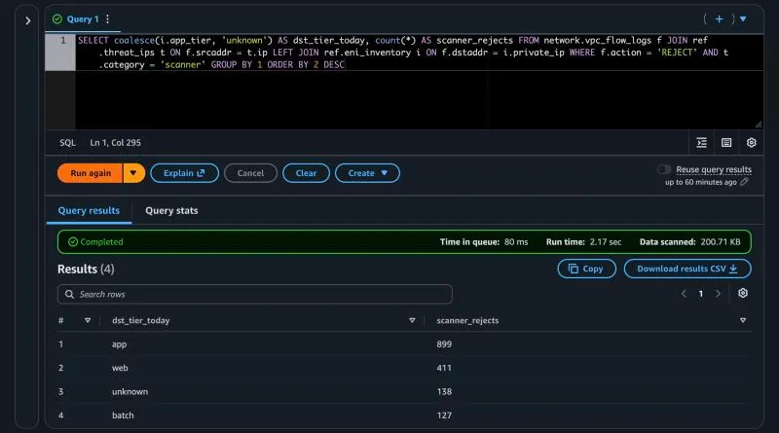Image resolution: width=779 pixels, height=433 pixels.
Task: Click the format query indent icon
Action: (x=701, y=142)
